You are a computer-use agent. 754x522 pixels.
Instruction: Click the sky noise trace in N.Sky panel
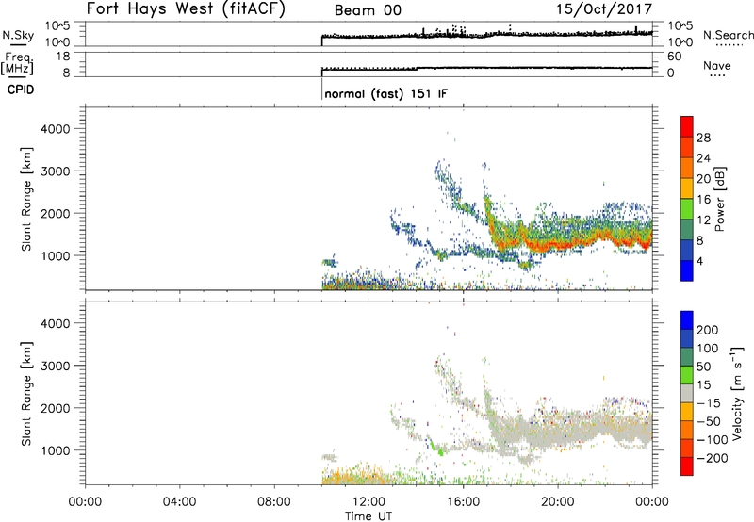point(486,35)
